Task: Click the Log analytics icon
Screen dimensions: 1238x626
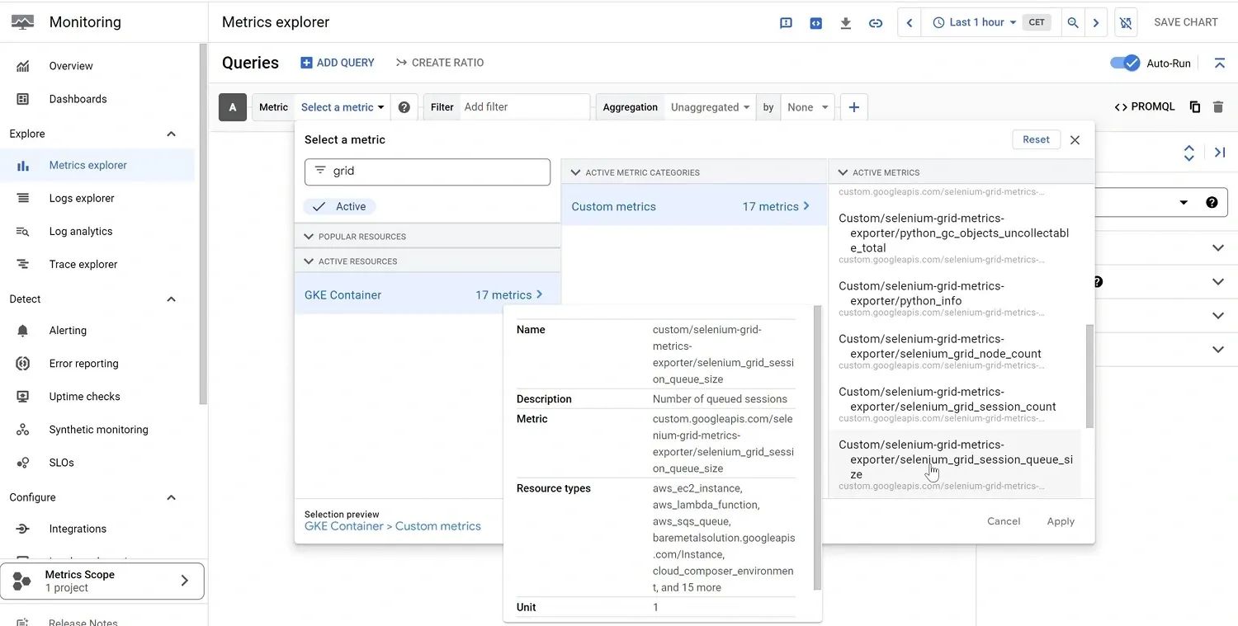Action: pos(23,231)
